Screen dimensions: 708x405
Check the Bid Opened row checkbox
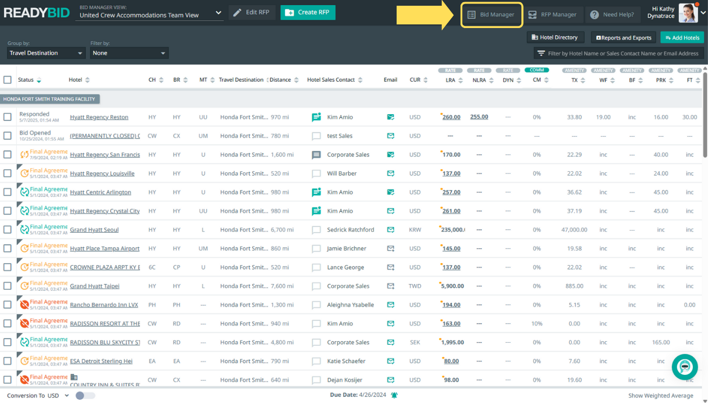7,136
